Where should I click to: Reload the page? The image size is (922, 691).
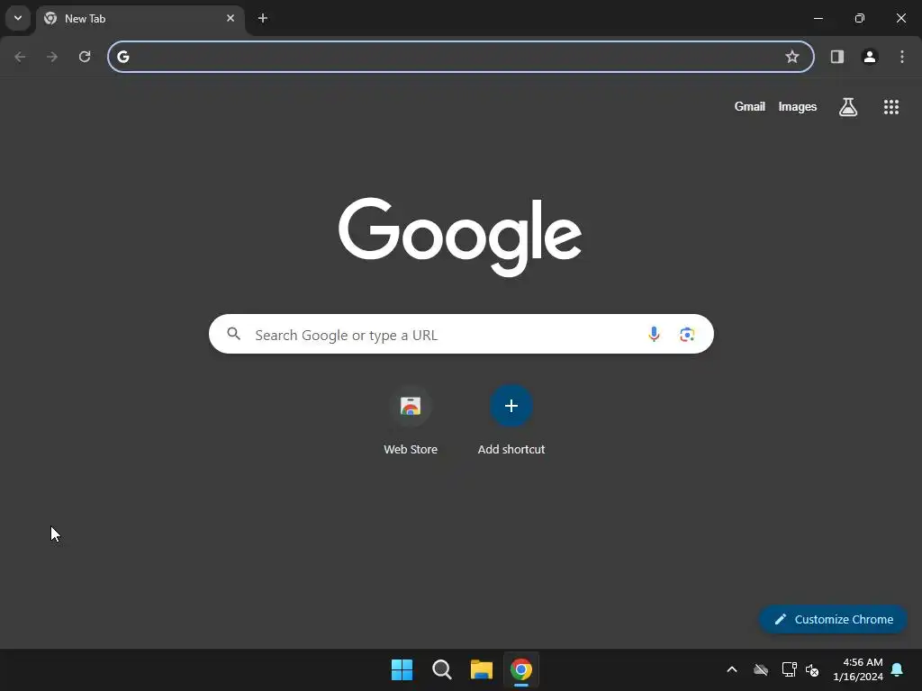point(85,57)
